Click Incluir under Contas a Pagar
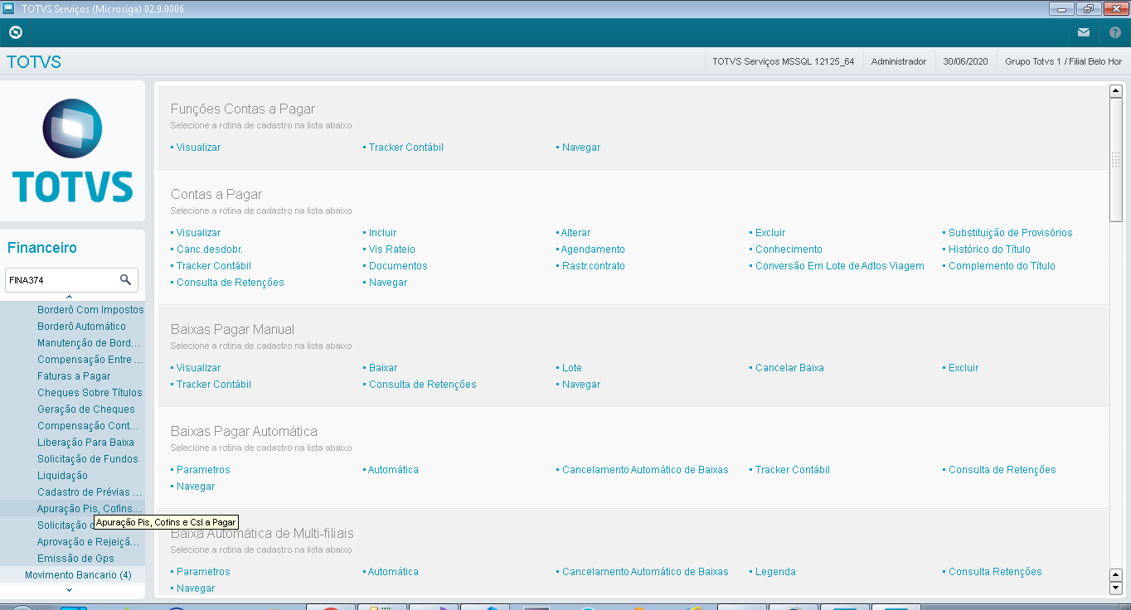The height and width of the screenshot is (610, 1131). pyautogui.click(x=383, y=233)
